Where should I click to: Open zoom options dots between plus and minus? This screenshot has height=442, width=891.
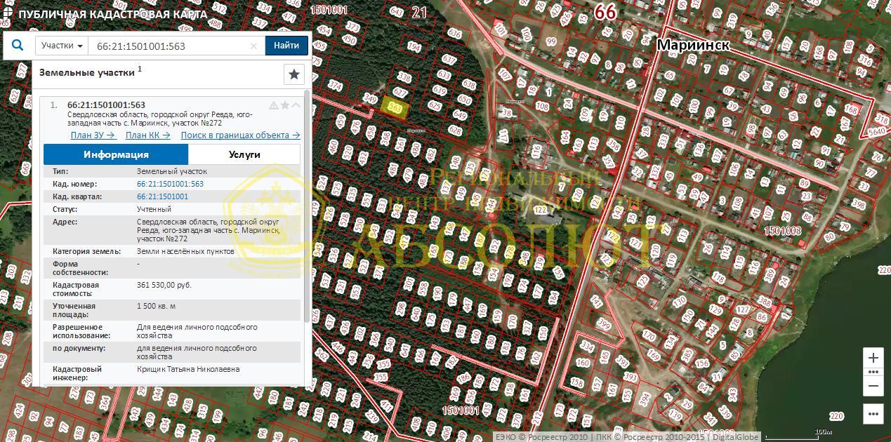coord(873,372)
